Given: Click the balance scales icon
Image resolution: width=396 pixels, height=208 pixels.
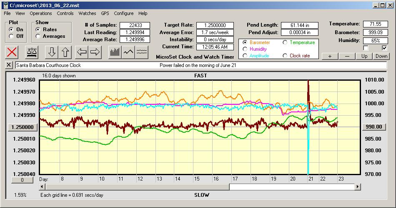Looking at the screenshot, I should (x=32, y=52).
